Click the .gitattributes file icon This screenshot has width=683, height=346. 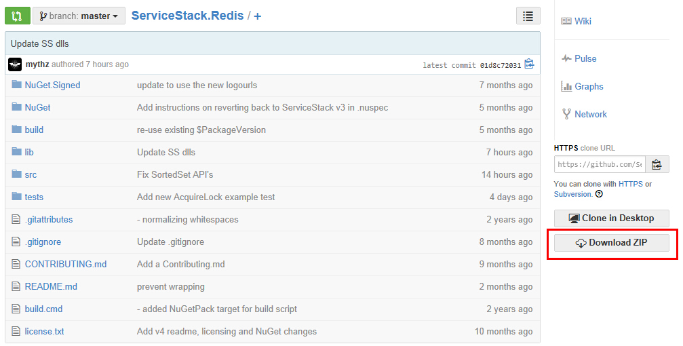click(x=16, y=218)
